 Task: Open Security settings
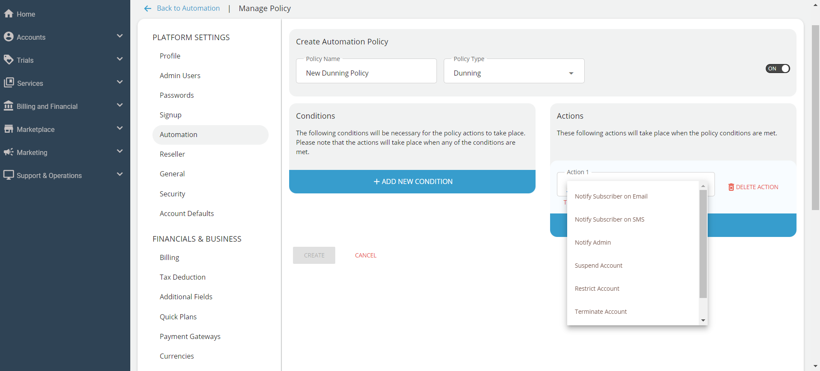coord(173,194)
